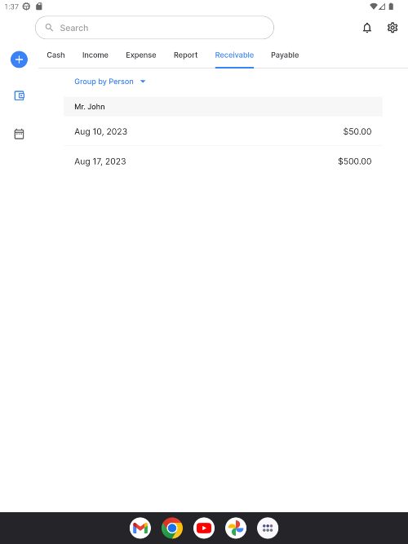Switch to the Report tab

point(186,55)
